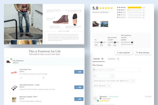Add HELM Shoe Tree to order
The height and width of the screenshot is (105, 158).
(79, 72)
